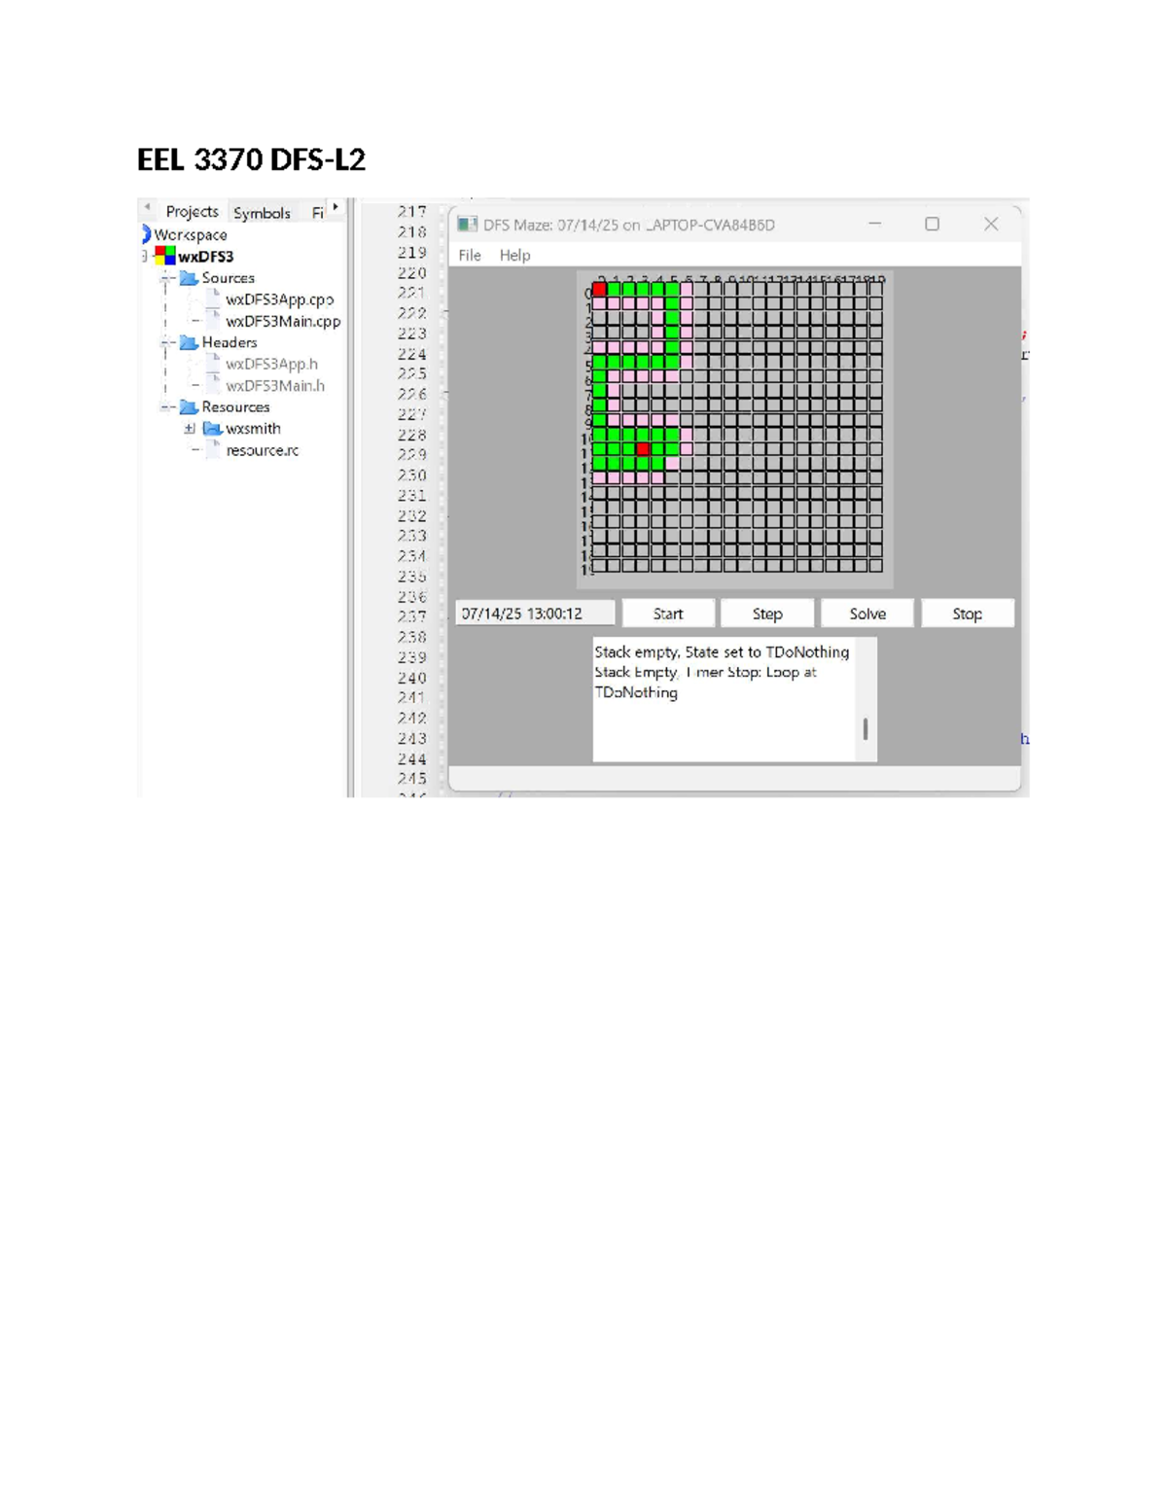This screenshot has height=1510, width=1167.
Task: Click the Resources folder icon
Action: point(191,407)
